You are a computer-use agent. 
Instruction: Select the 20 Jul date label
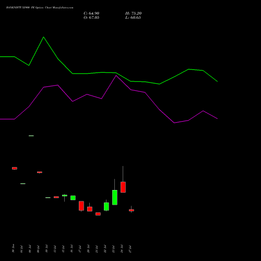click(88, 249)
